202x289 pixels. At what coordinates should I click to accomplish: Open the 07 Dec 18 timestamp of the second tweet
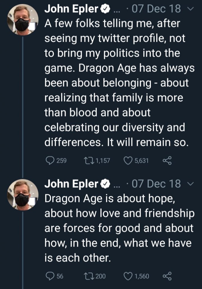[x=156, y=184]
